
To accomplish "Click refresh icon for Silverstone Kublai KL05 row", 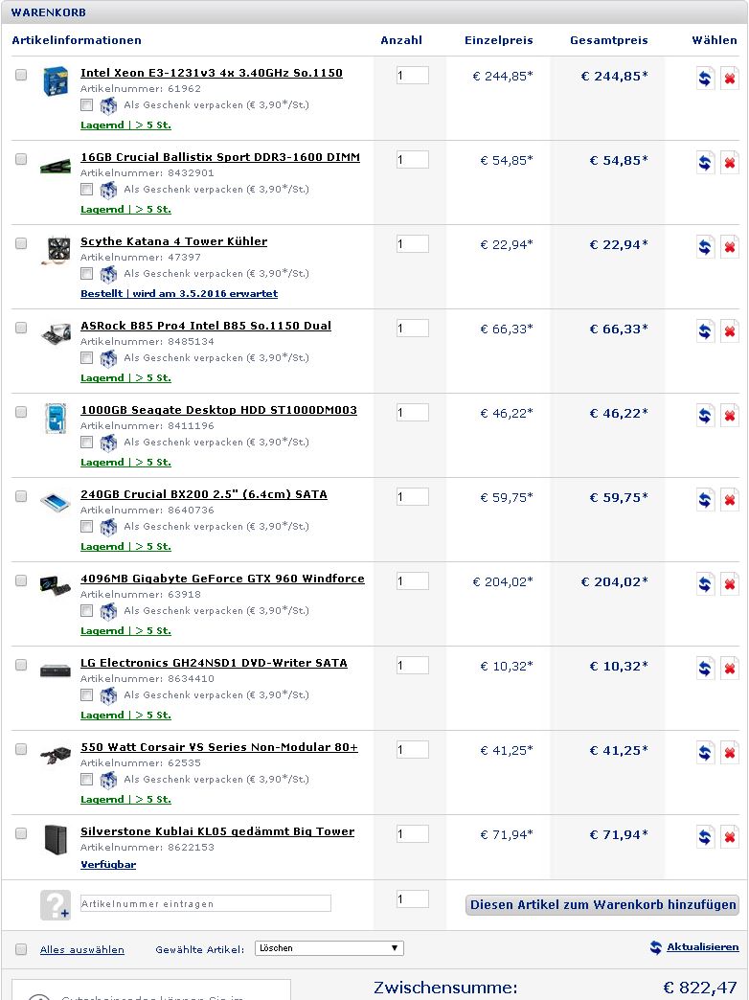I will [x=705, y=837].
